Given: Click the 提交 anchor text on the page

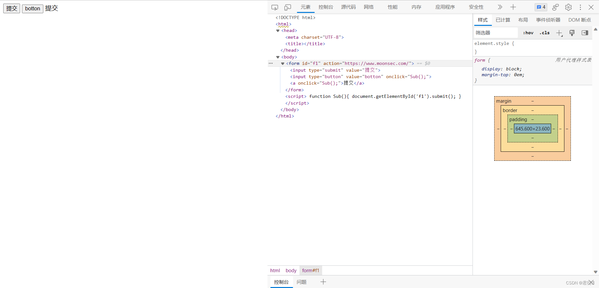Looking at the screenshot, I should click(51, 8).
